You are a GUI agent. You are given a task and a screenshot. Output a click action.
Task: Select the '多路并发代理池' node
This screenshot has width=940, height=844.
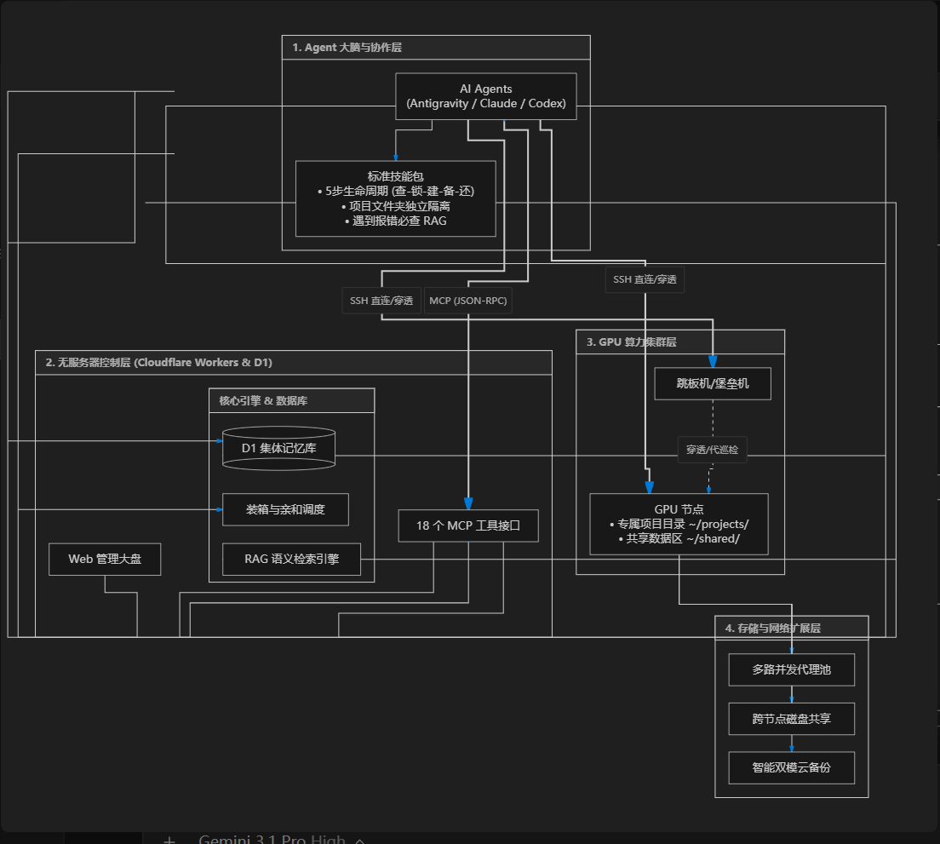[x=791, y=669]
